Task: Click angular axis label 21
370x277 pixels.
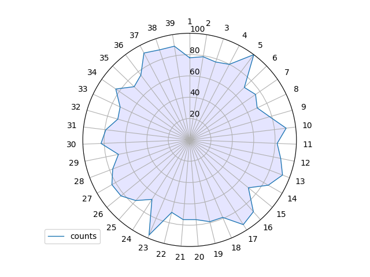Action: [180, 257]
